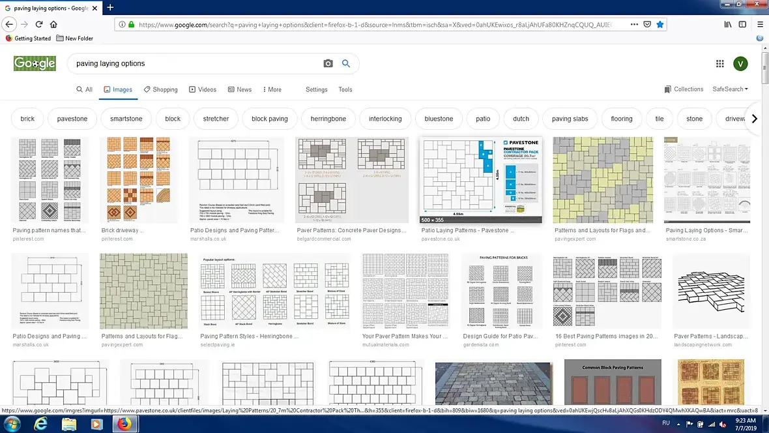Switch to the Videos tab
The width and height of the screenshot is (769, 433).
(203, 89)
